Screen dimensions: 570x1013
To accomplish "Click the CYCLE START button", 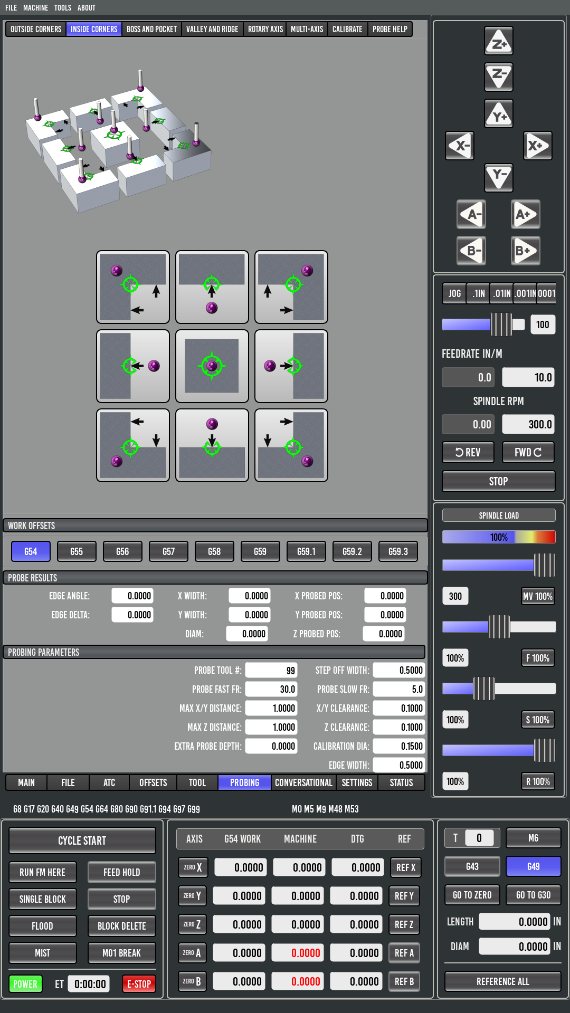I will 82,840.
